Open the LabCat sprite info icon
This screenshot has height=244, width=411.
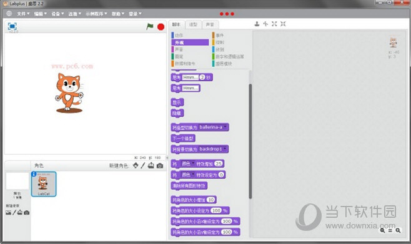click(34, 174)
